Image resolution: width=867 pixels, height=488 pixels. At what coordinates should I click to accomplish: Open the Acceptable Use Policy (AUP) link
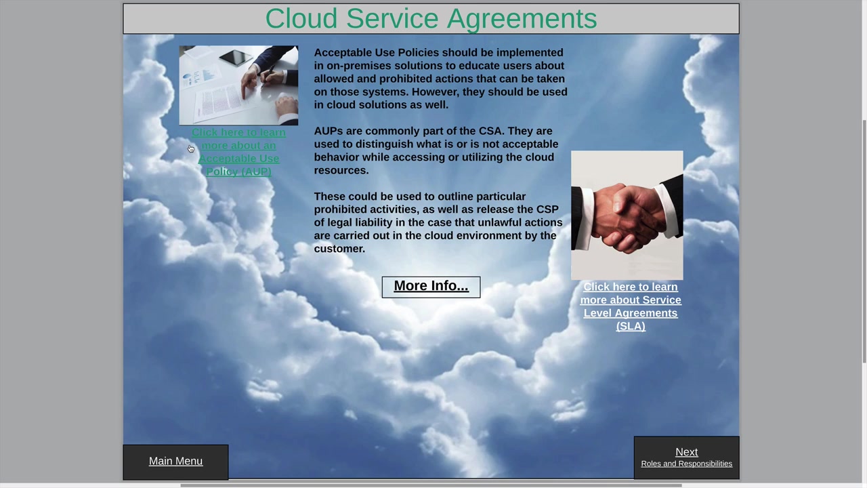[238, 152]
